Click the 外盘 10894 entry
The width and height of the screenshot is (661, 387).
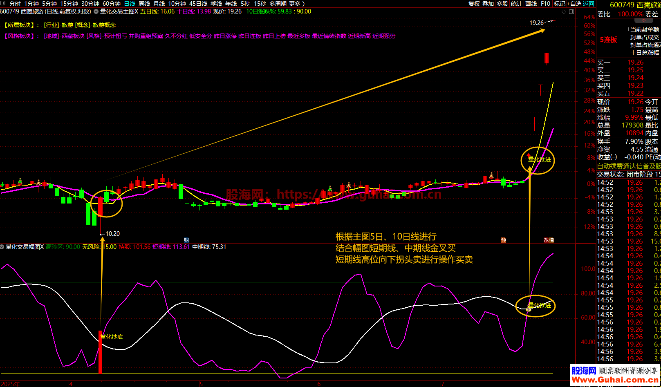click(620, 133)
